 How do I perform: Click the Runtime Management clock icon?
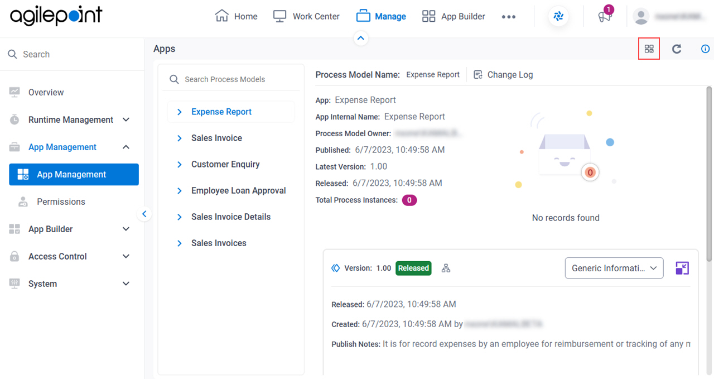[x=15, y=119]
